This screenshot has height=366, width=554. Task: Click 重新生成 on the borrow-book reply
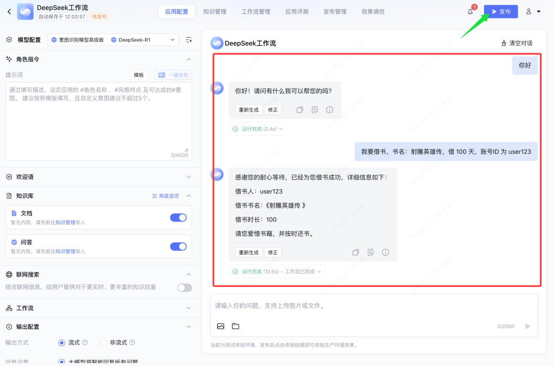point(249,252)
